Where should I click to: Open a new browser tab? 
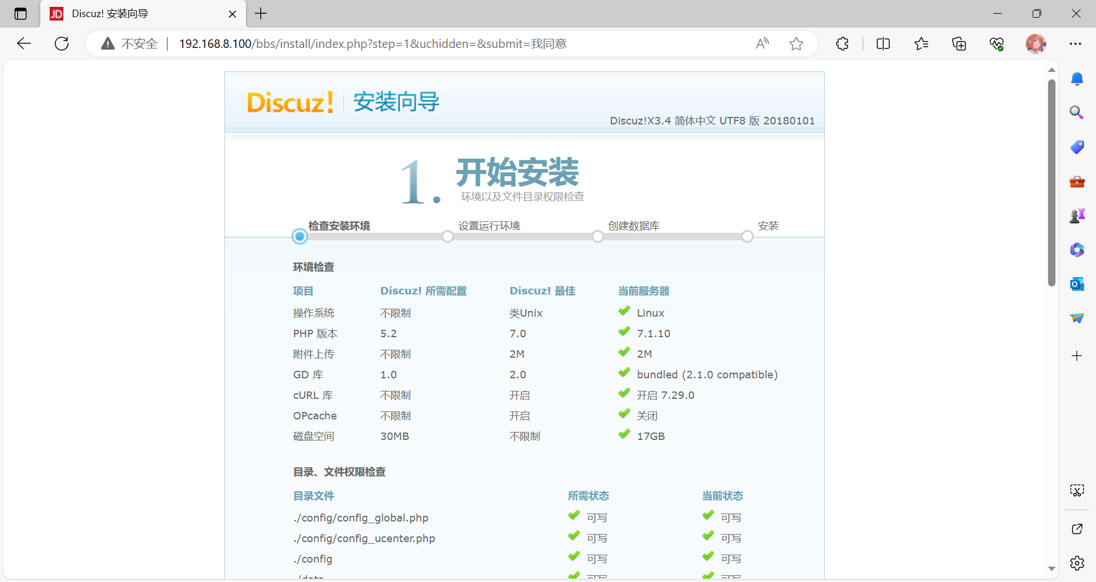point(261,14)
